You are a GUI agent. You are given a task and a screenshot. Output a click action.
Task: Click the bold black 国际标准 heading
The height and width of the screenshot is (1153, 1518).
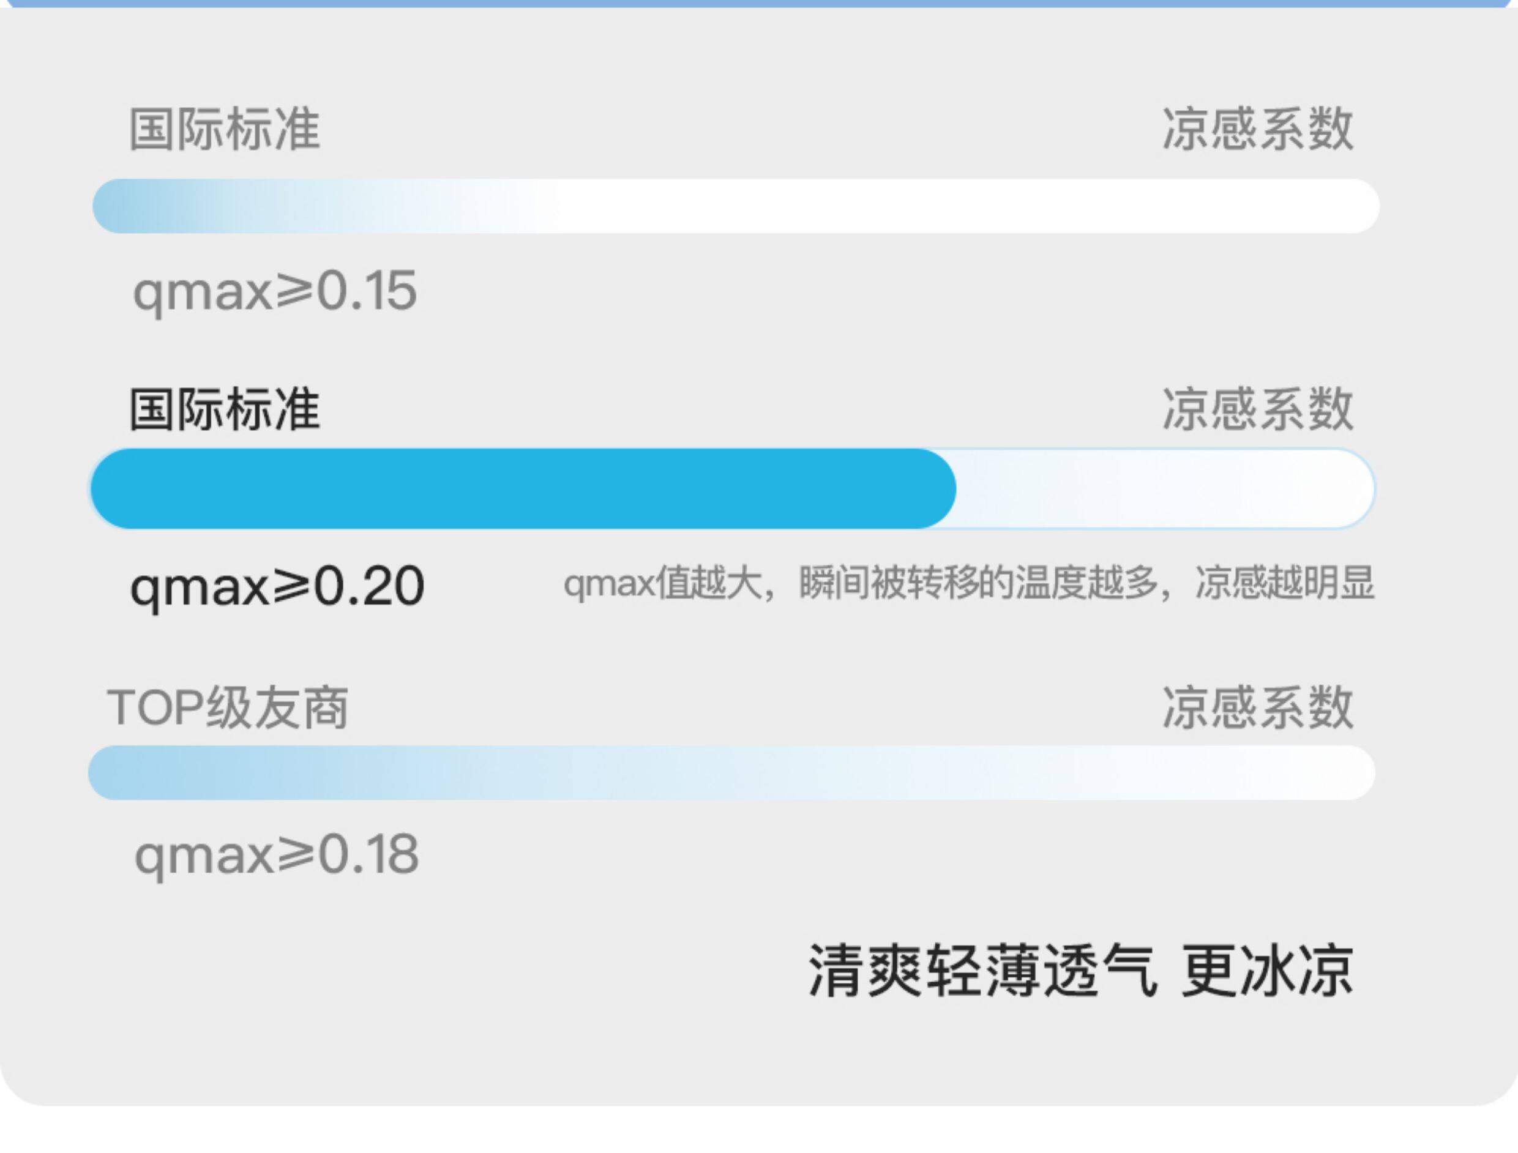[x=225, y=409]
